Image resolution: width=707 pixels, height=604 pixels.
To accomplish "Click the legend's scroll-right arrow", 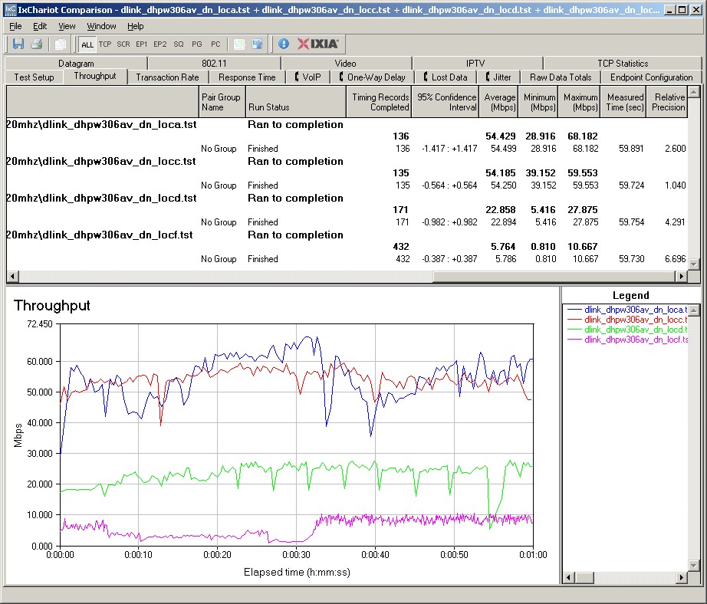I will [x=682, y=577].
